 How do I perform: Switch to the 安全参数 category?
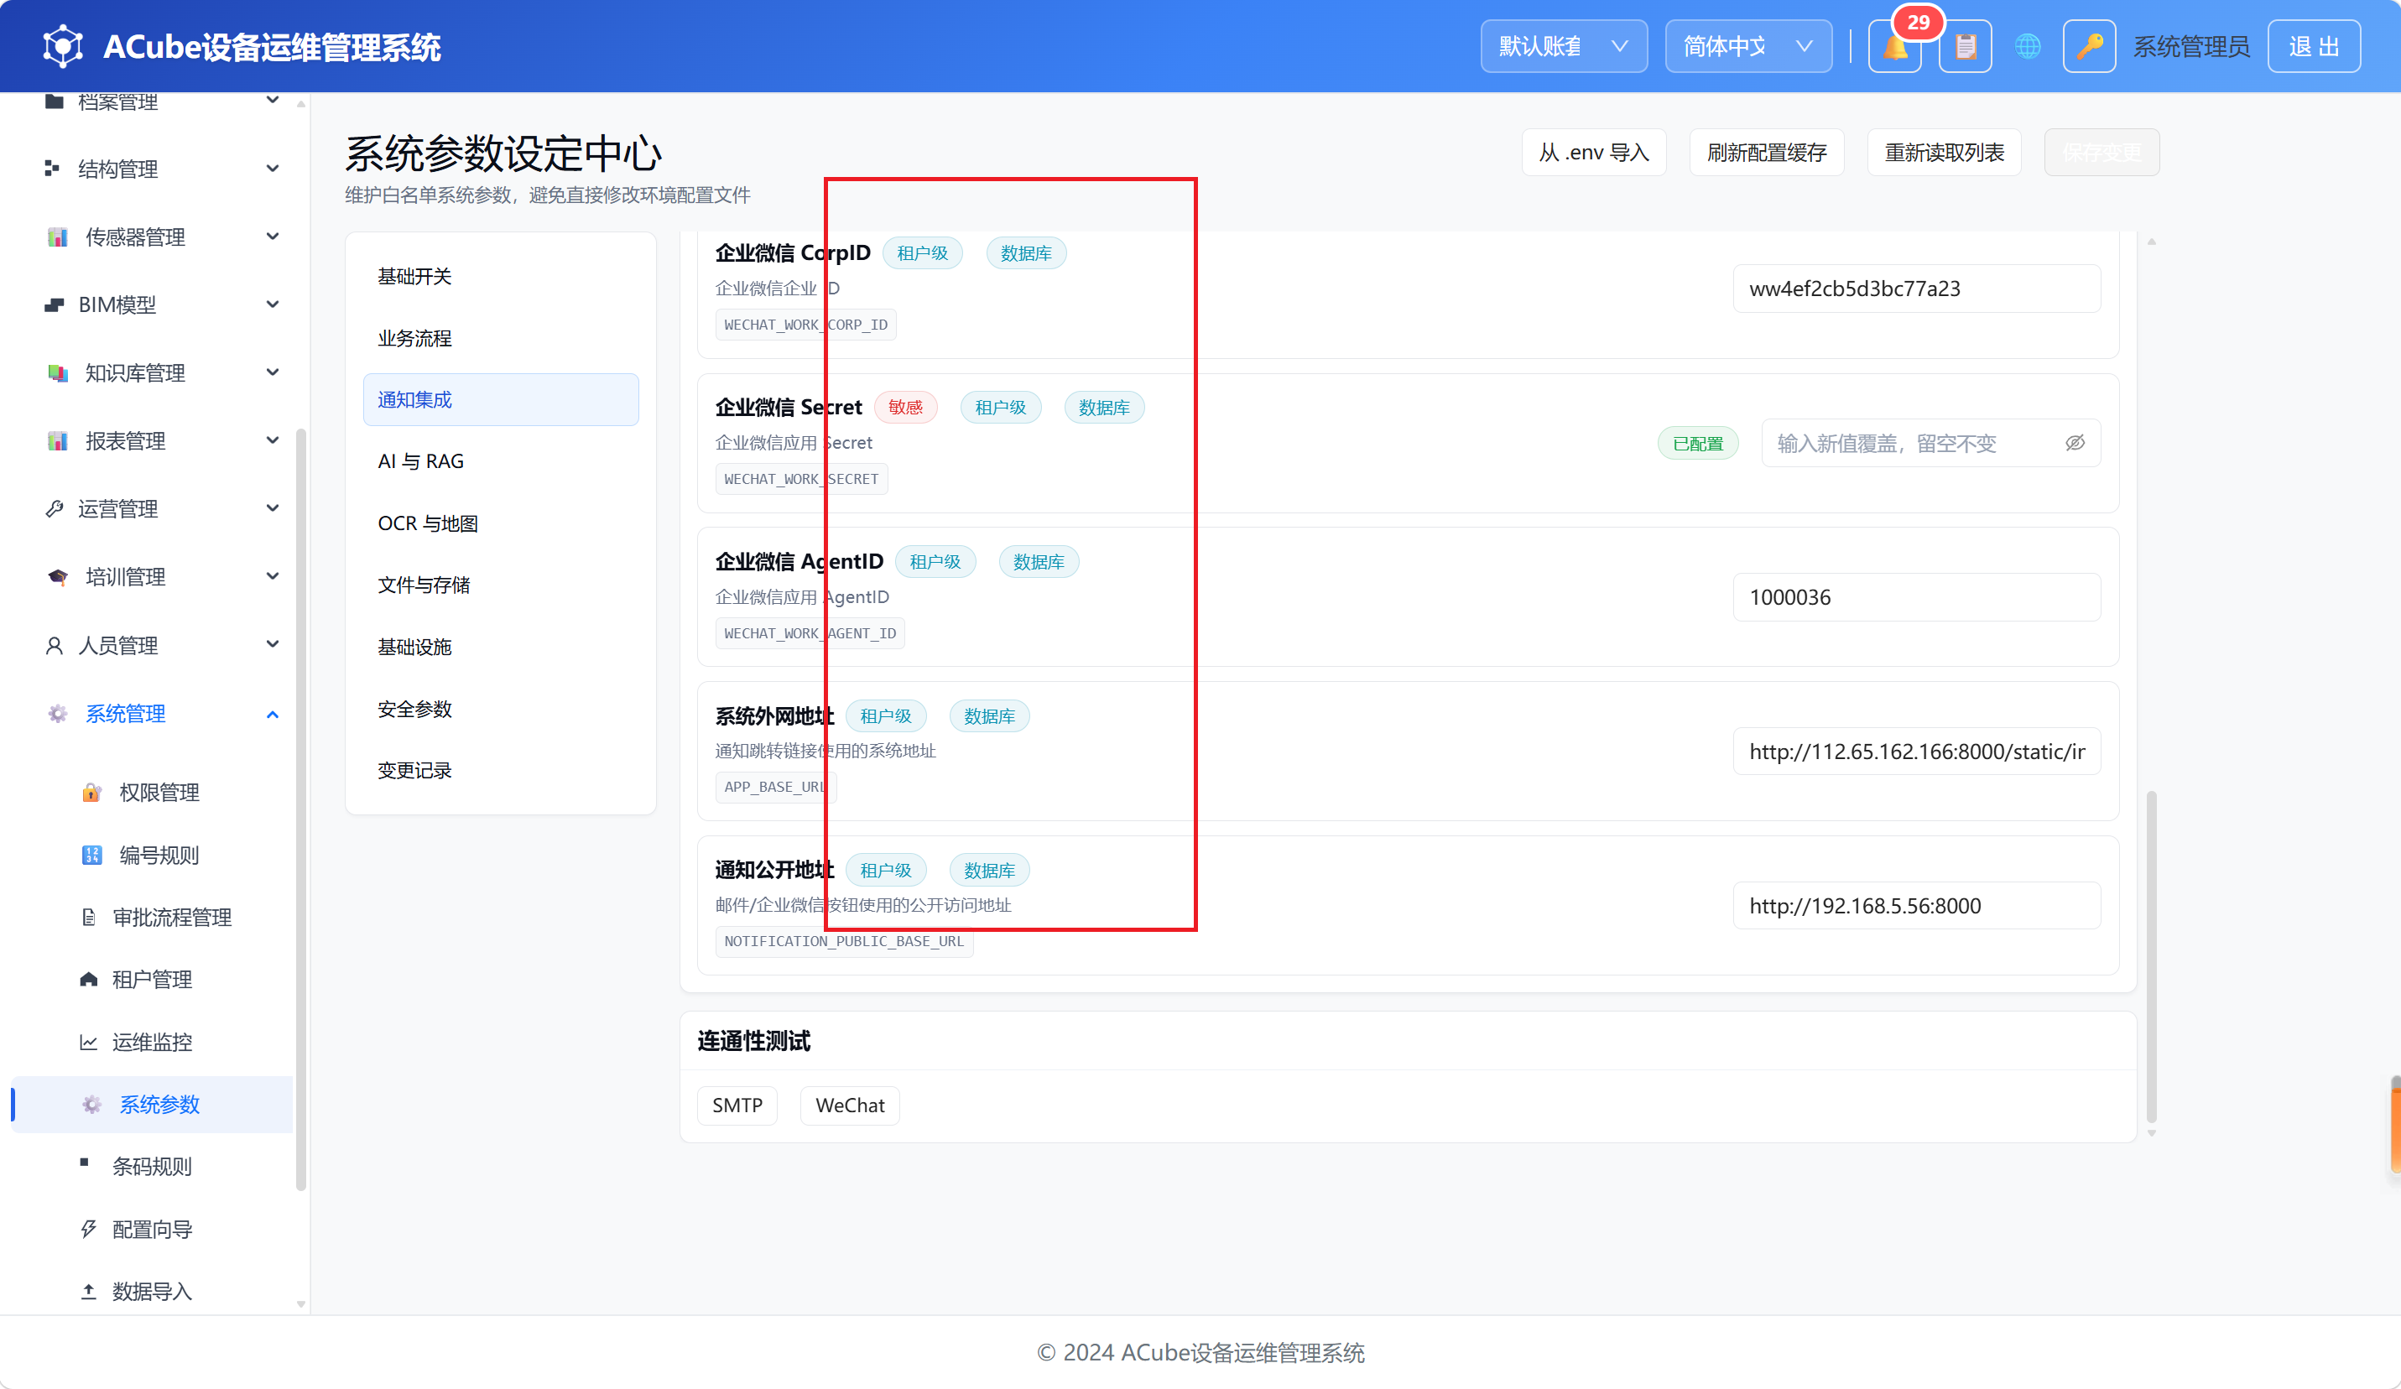click(x=500, y=709)
